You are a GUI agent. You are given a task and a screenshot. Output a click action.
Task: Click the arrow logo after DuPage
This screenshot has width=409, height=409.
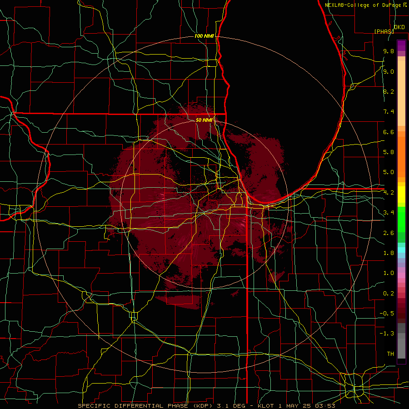(x=405, y=5)
